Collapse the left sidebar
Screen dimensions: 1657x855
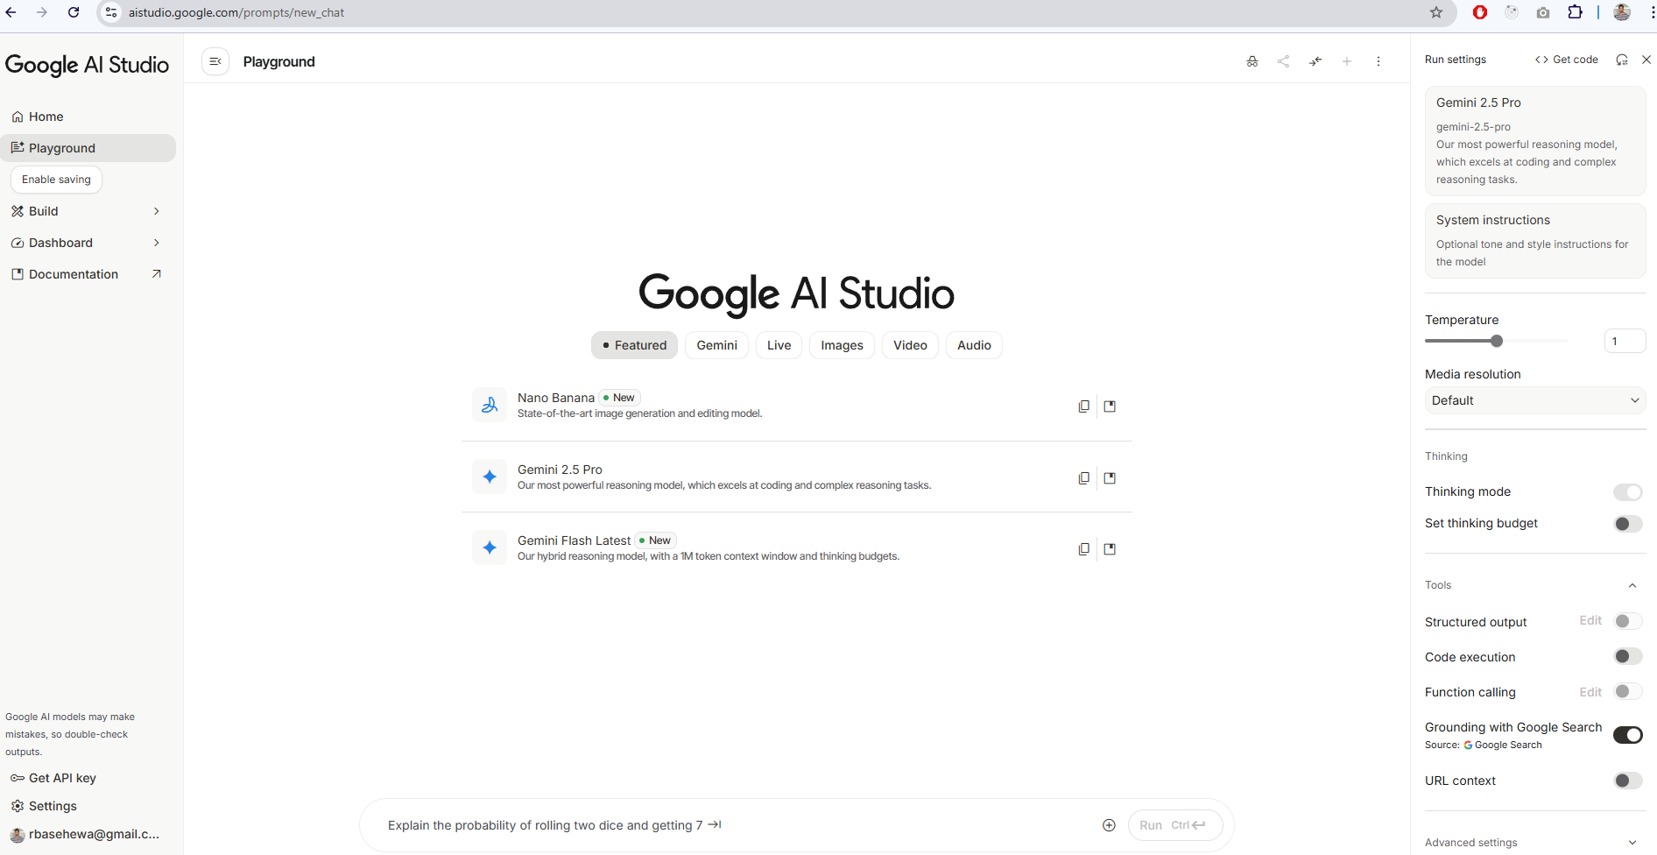(215, 61)
